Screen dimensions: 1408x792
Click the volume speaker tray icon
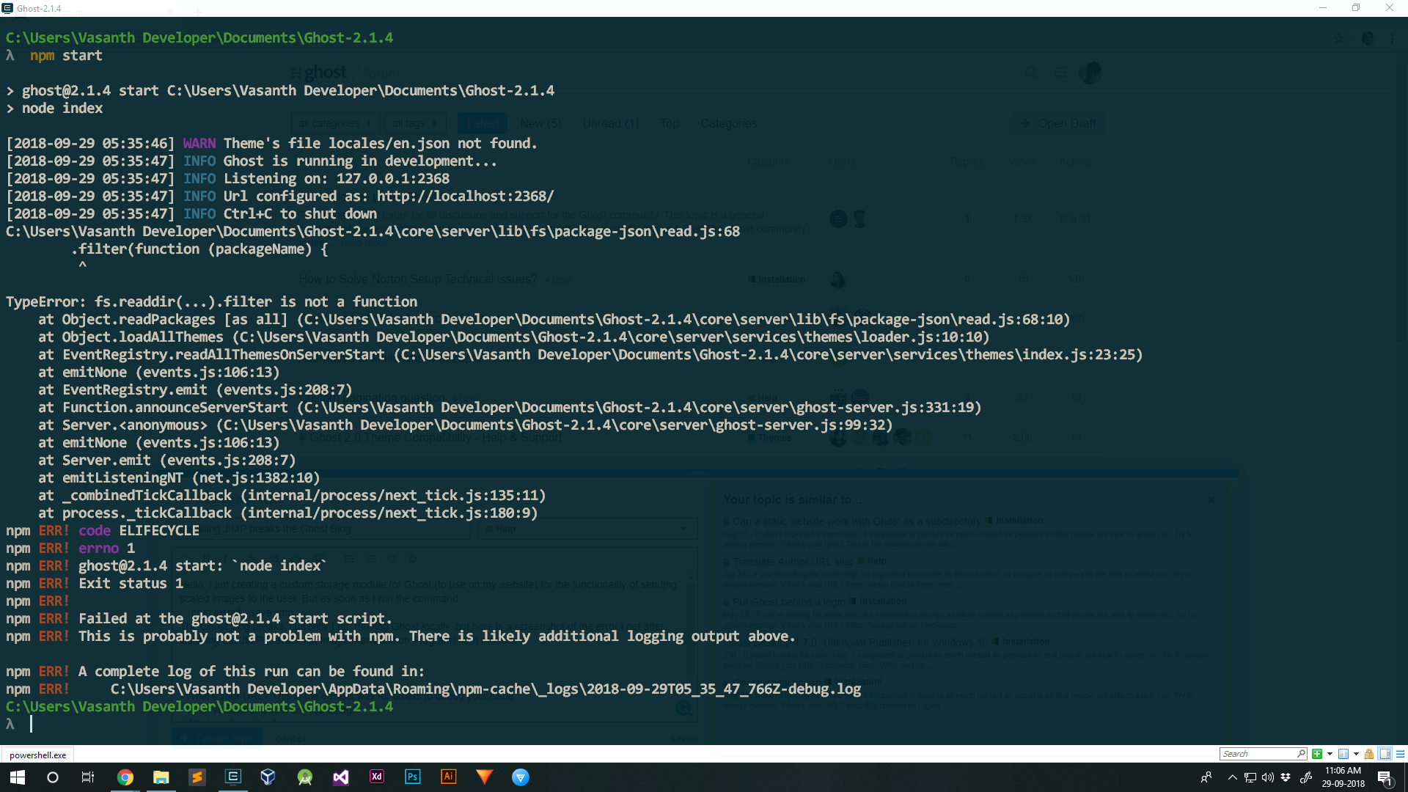1268,777
